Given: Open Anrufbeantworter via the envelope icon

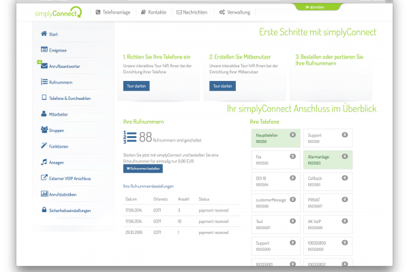Looking at the screenshot, I should (x=44, y=65).
